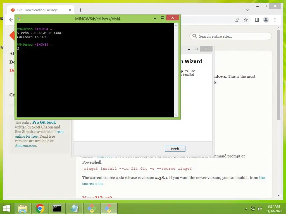Click the Search entire site field
Viewport: 286px width, 214px height.
pos(231,36)
